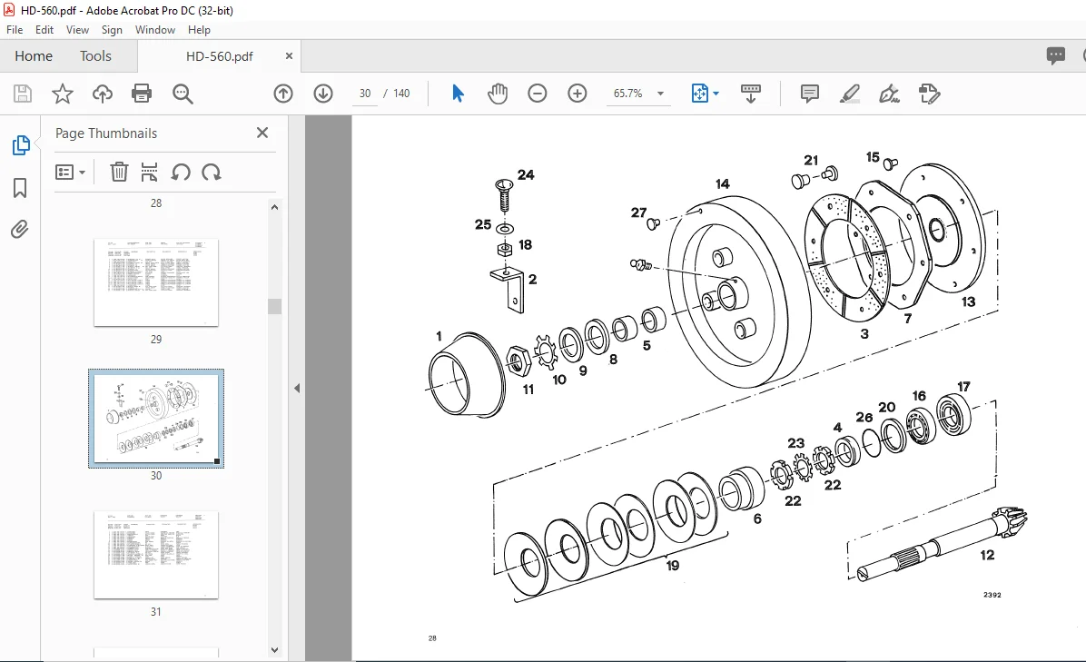Open comments chat icon at top right

click(x=1055, y=56)
